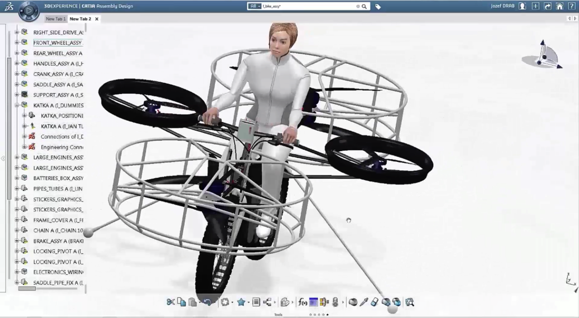579x318 pixels.
Task: Select FRAME_COVER A in the tree
Action: (x=58, y=220)
